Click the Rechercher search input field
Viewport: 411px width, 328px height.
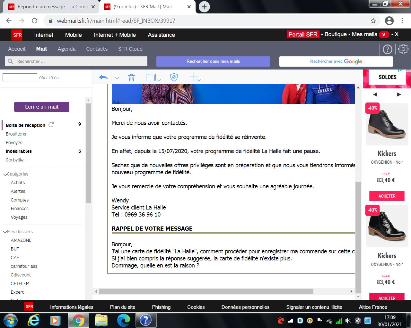point(80,61)
